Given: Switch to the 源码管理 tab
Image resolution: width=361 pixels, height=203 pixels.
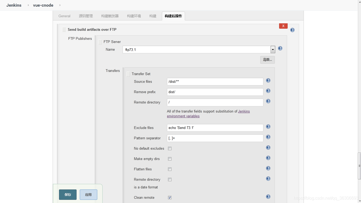Looking at the screenshot, I should click(86, 16).
